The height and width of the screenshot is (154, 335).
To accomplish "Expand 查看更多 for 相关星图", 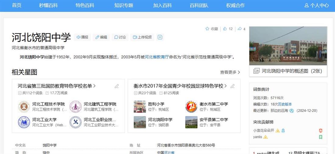I will (230, 72).
